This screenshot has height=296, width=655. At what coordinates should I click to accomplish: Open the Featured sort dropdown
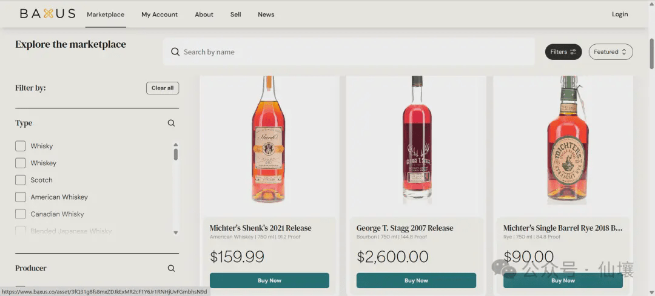tap(610, 52)
